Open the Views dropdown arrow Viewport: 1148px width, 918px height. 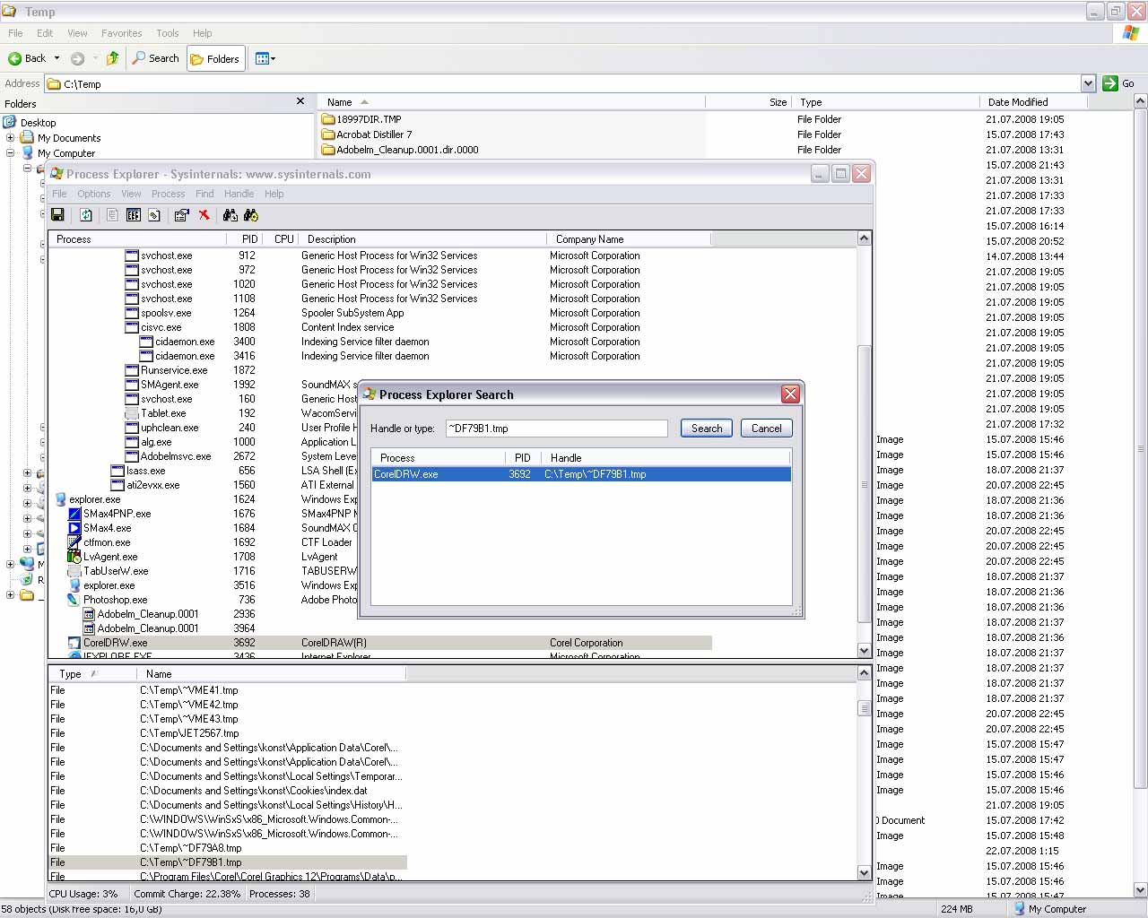click(x=273, y=58)
